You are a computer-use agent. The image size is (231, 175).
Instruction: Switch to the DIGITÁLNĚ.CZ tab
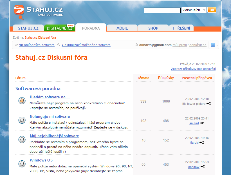point(60,28)
